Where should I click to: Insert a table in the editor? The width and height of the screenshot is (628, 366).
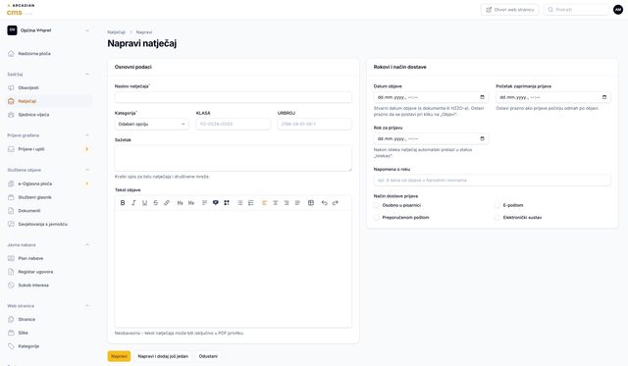311,202
